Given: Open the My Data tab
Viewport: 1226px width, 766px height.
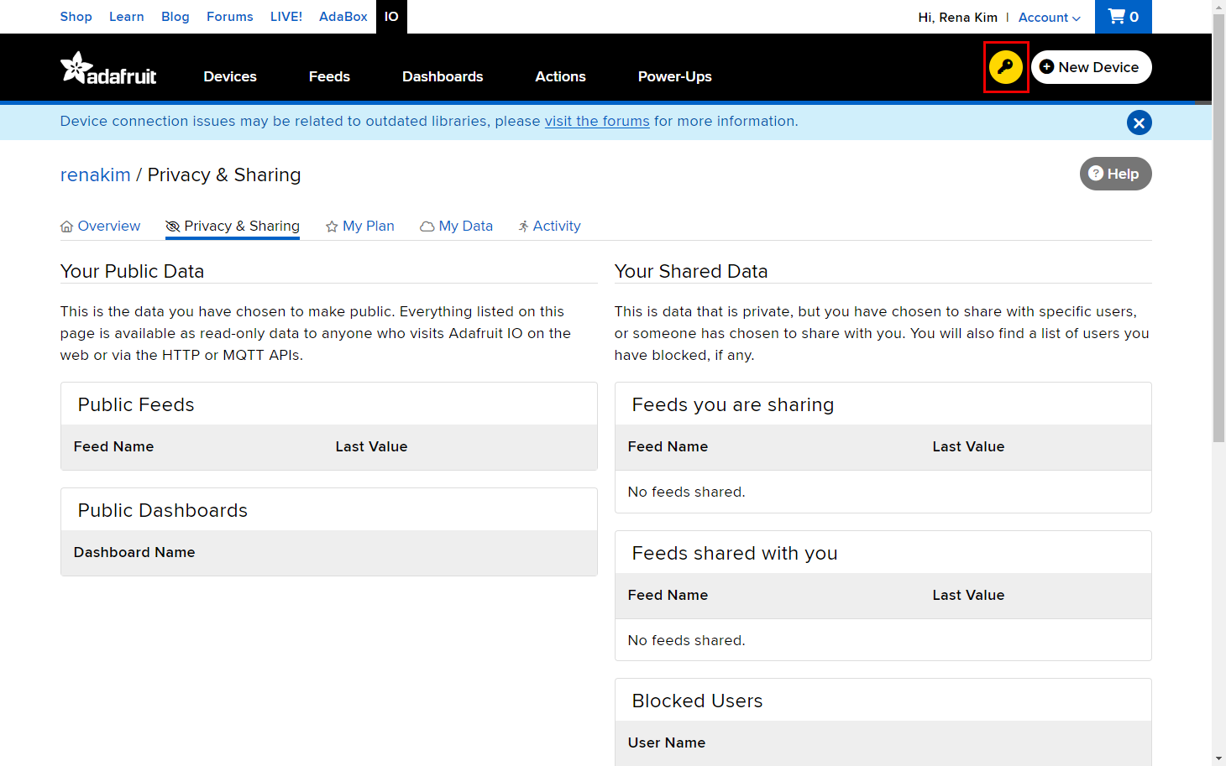Looking at the screenshot, I should coord(457,226).
